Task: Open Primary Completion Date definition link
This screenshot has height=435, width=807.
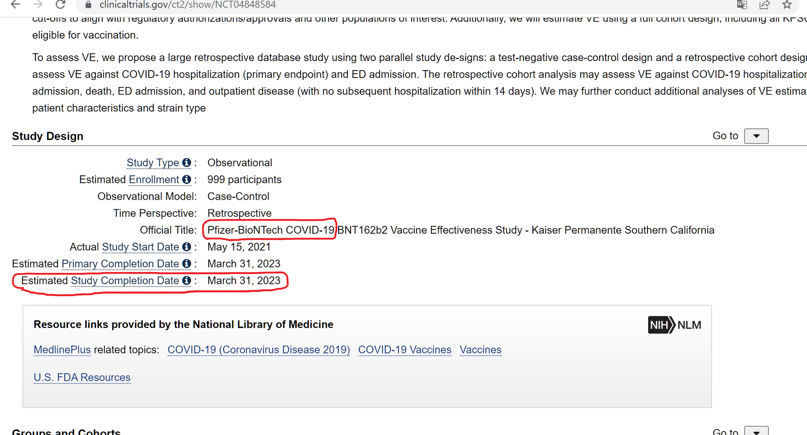Action: [x=120, y=264]
